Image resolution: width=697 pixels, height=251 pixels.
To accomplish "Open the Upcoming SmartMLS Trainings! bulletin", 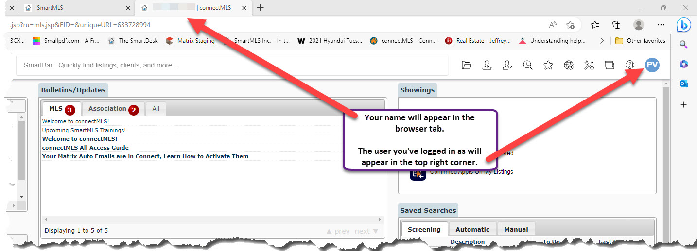I will coord(84,130).
